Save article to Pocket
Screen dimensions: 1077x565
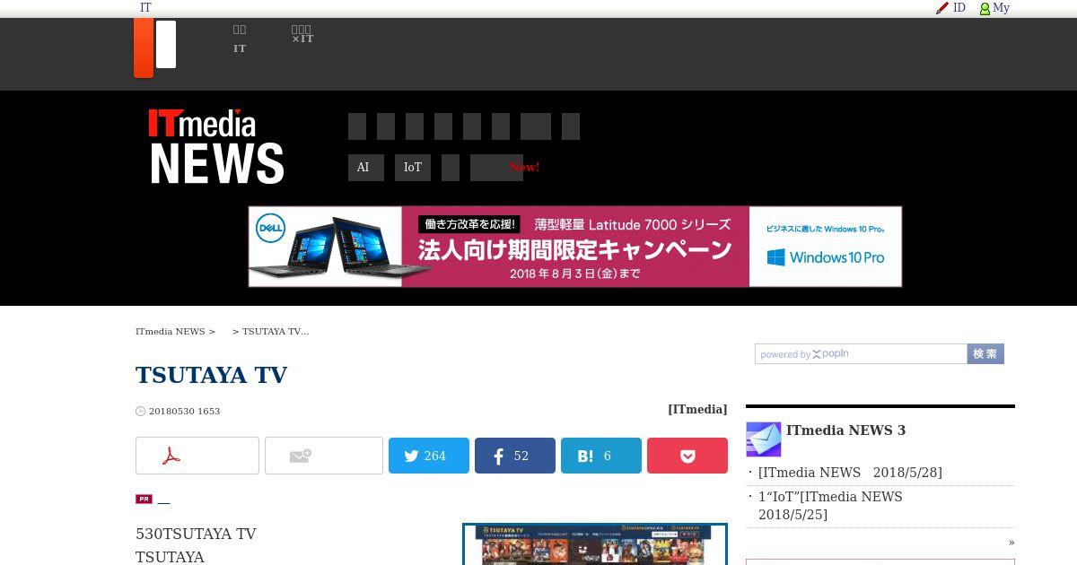point(687,456)
